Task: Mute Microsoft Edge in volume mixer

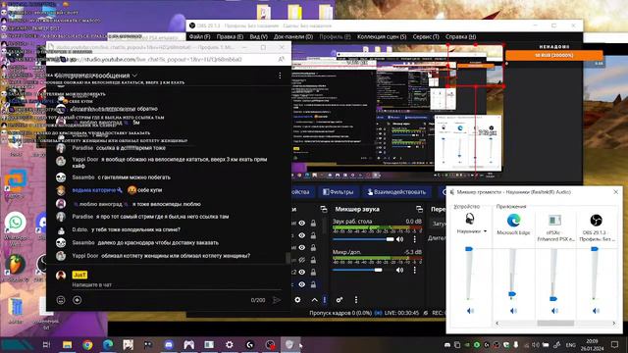Action: coord(513,311)
